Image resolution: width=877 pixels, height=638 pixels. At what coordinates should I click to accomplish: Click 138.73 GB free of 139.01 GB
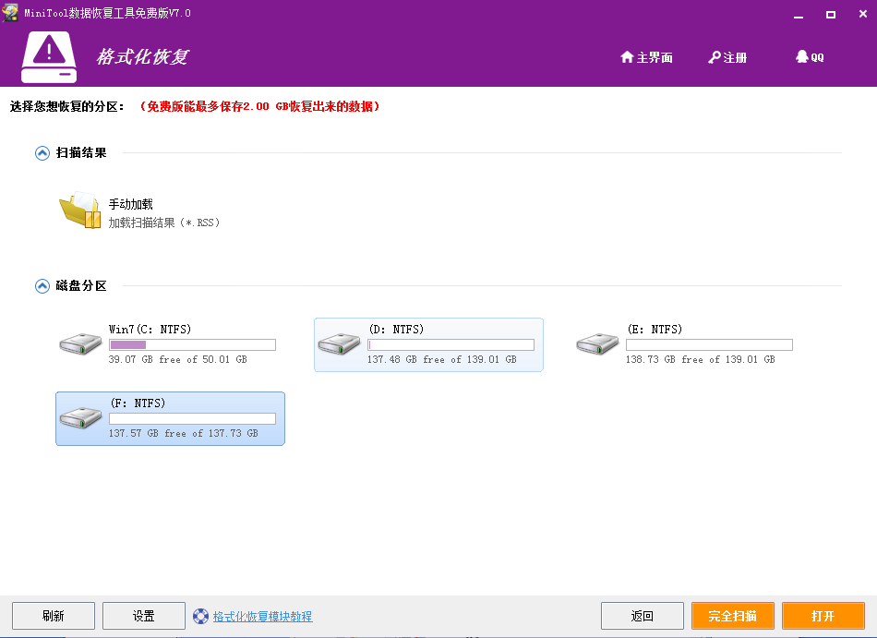pos(701,359)
